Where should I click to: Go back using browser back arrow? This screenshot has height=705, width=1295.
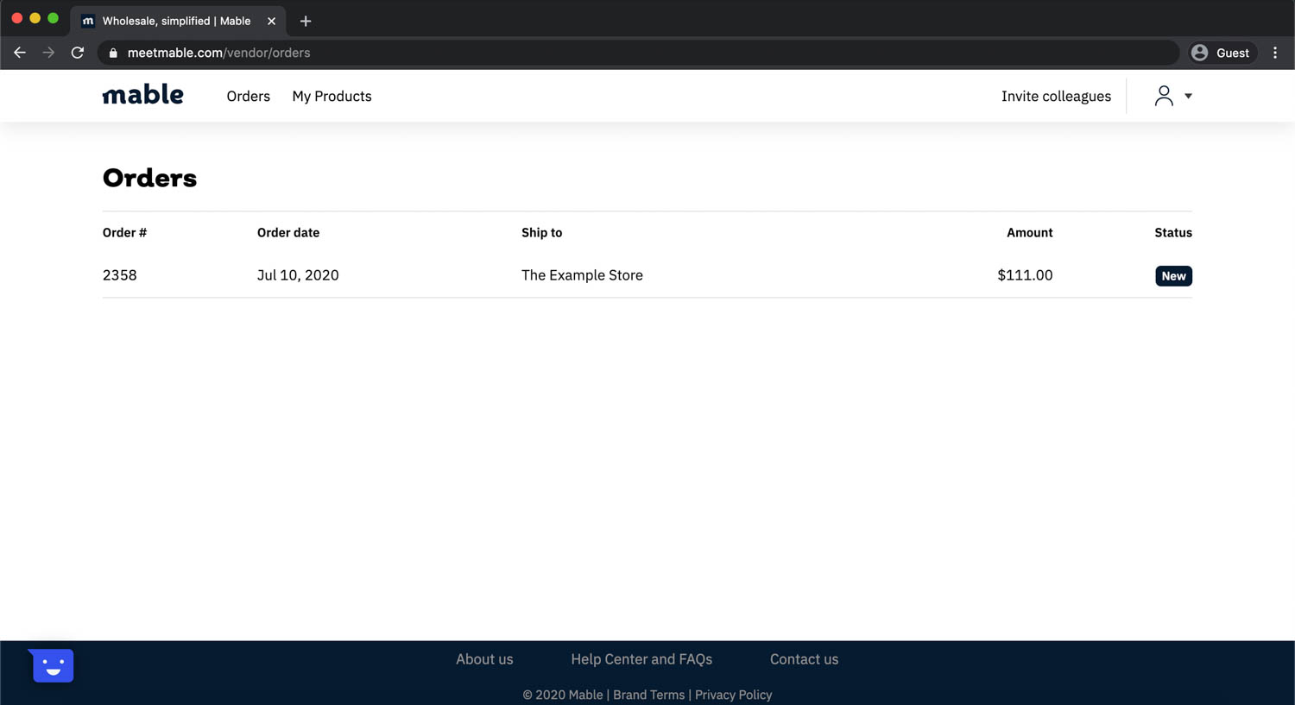click(20, 53)
